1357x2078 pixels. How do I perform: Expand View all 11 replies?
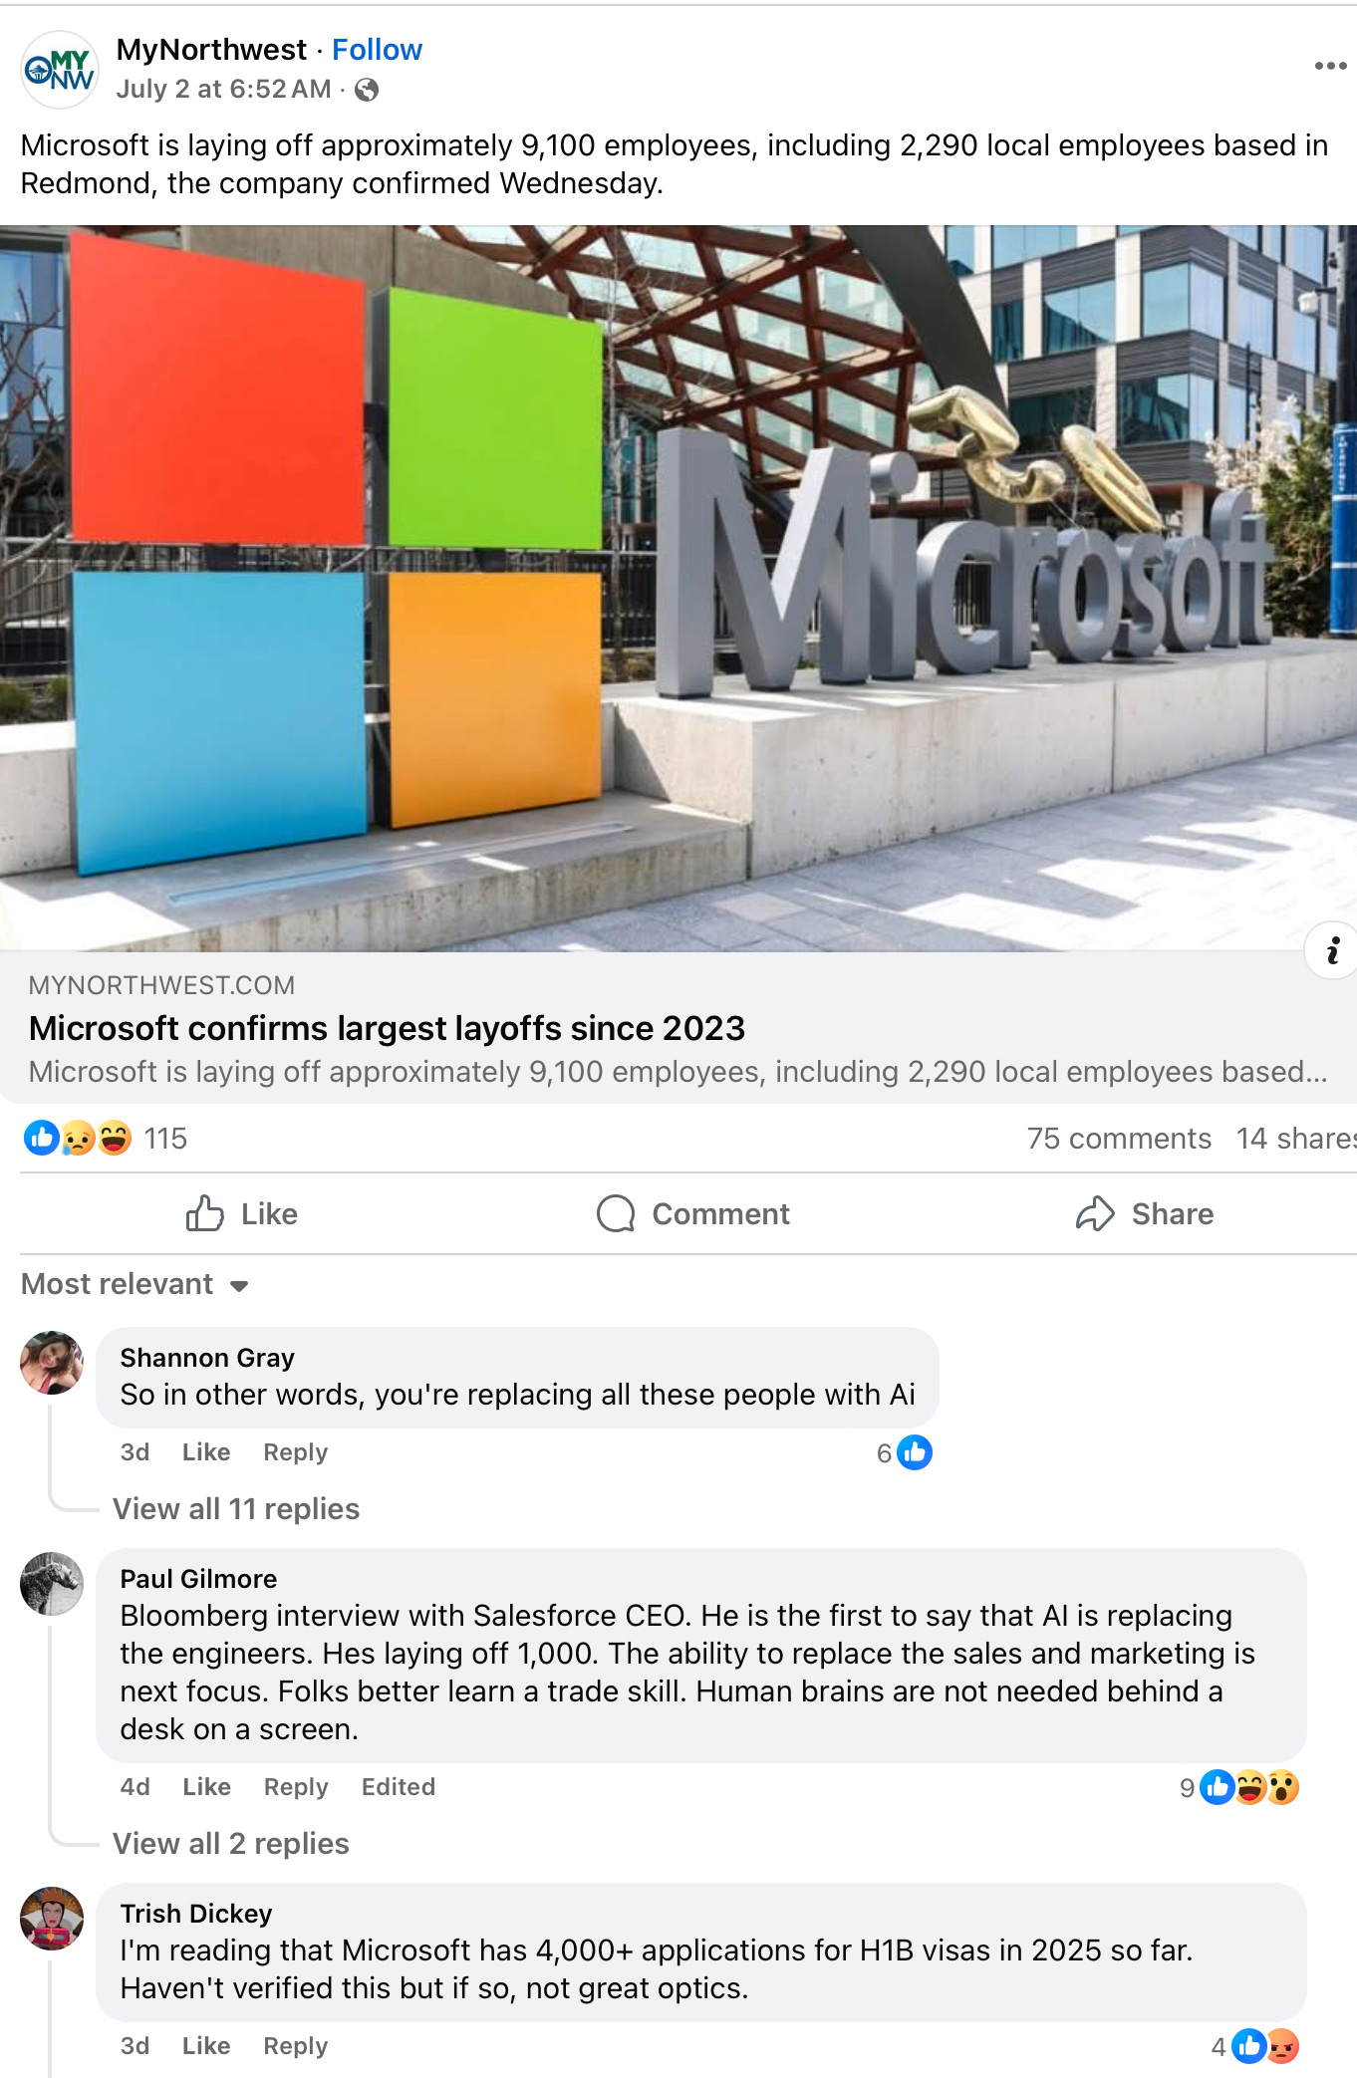pyautogui.click(x=236, y=1508)
